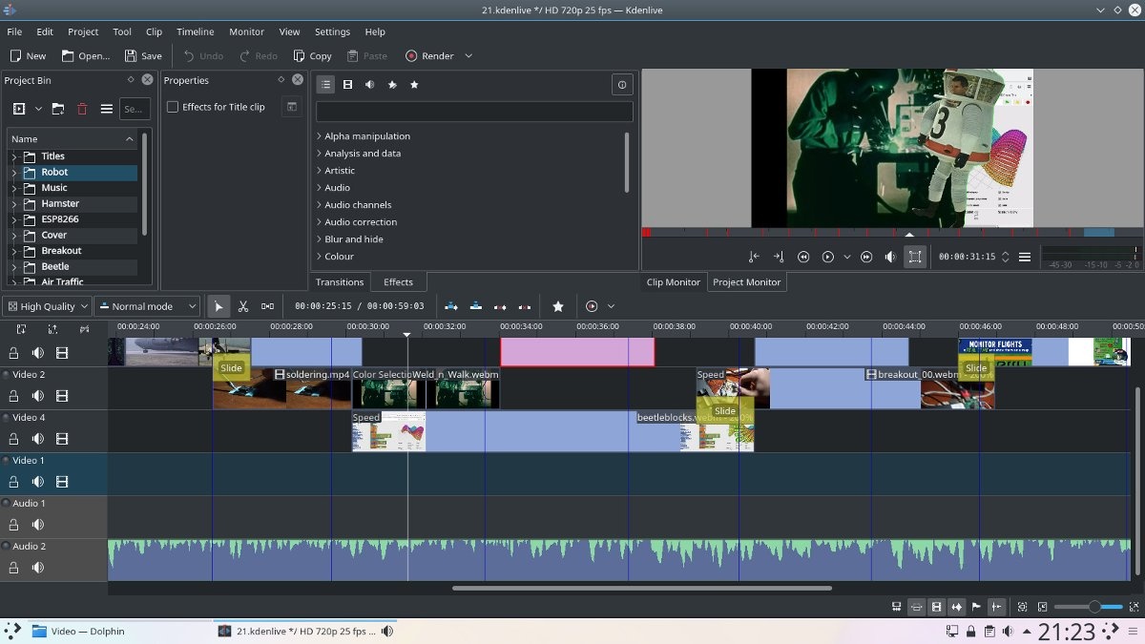The width and height of the screenshot is (1145, 644).
Task: Open the Timeline menu
Action: click(195, 31)
